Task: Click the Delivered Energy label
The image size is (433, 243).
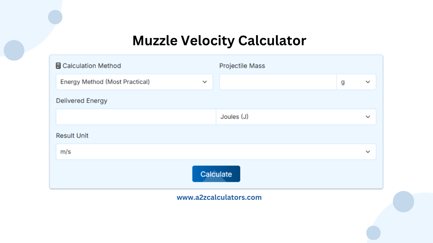Action: (x=82, y=101)
